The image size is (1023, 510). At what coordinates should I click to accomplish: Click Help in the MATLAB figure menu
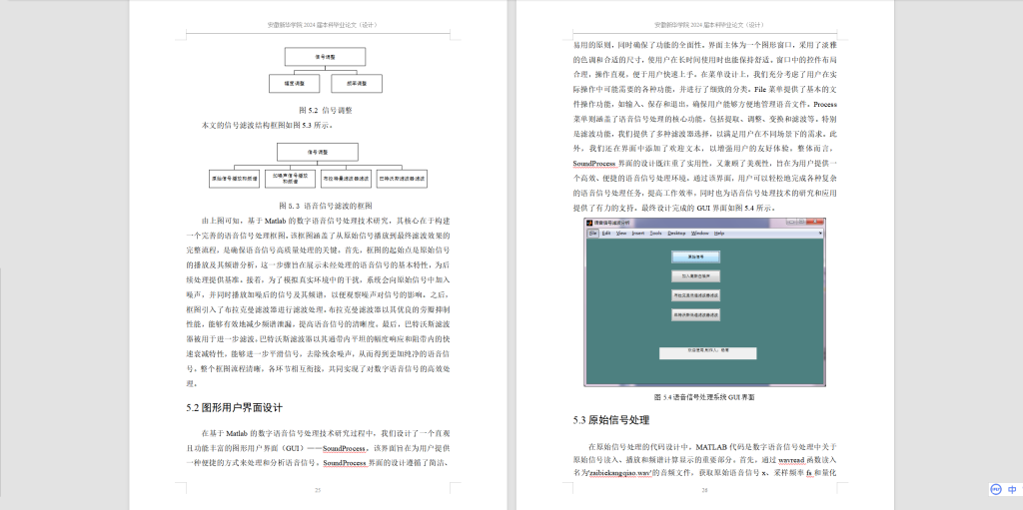coord(719,233)
